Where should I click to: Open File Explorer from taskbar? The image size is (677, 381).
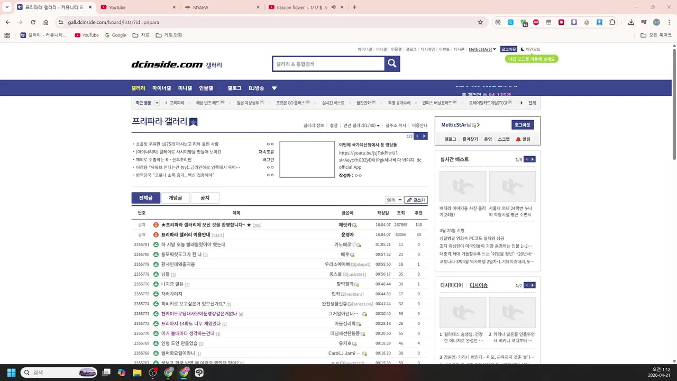137,373
